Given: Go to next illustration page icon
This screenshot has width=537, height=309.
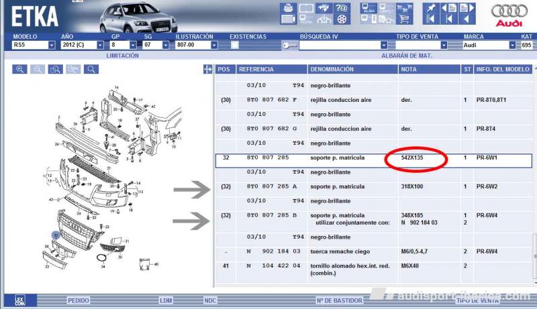Looking at the screenshot, I should point(467,8).
